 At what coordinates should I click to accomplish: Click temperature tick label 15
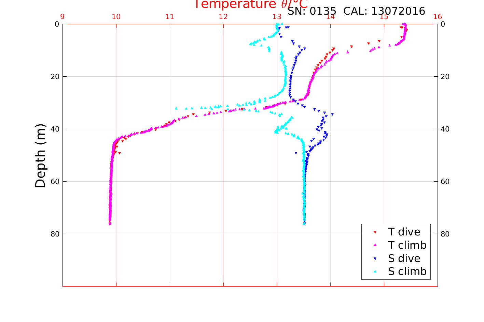tap(384, 17)
